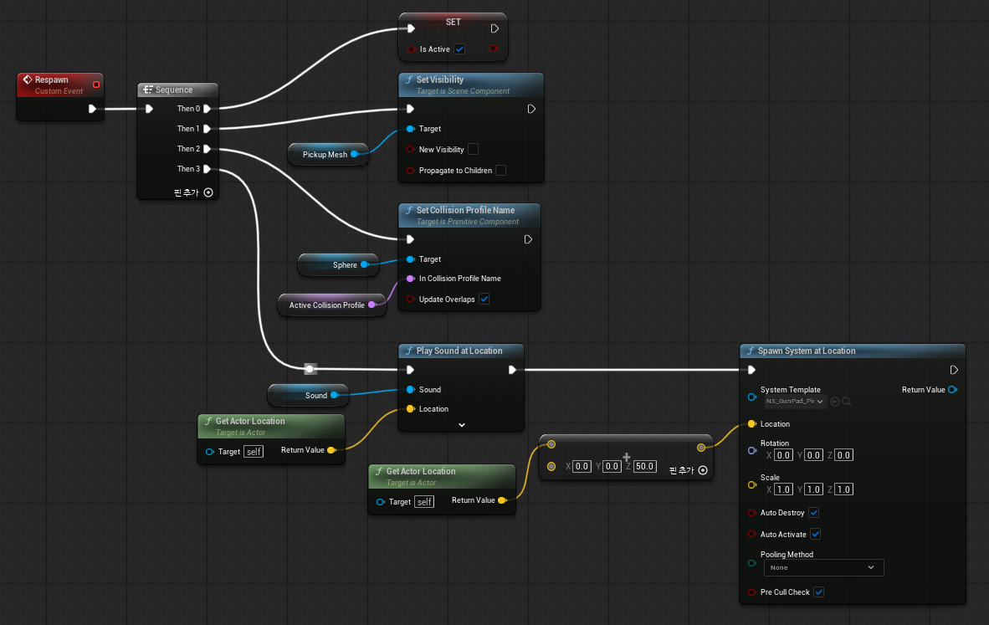Click Spawn System at Location output exec pin

(954, 370)
